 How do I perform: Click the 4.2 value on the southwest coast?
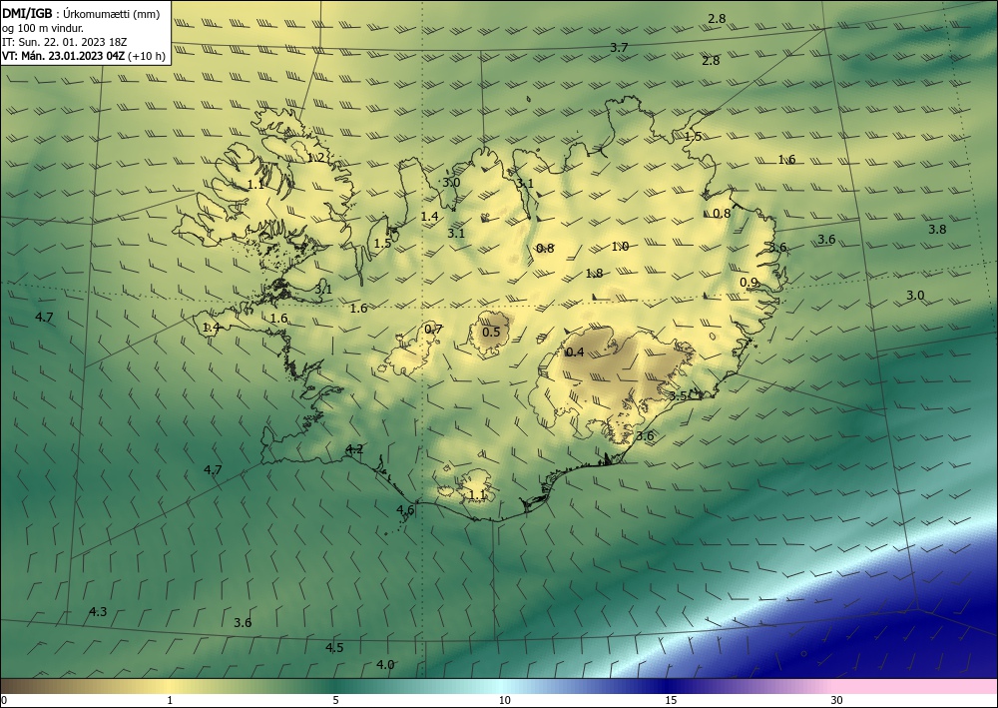[354, 449]
